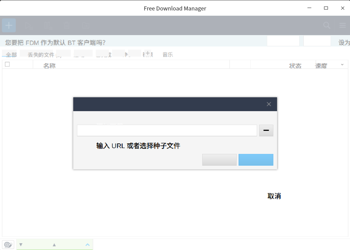The image size is (350, 250).
Task: Click the plus icon to add new download
Action: tap(9, 25)
